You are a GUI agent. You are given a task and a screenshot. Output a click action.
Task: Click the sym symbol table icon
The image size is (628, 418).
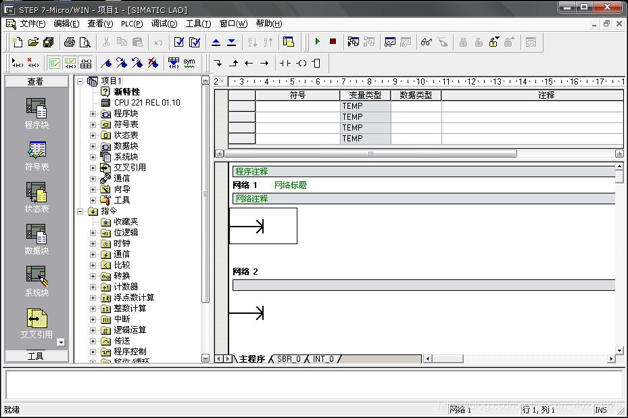coord(189,63)
